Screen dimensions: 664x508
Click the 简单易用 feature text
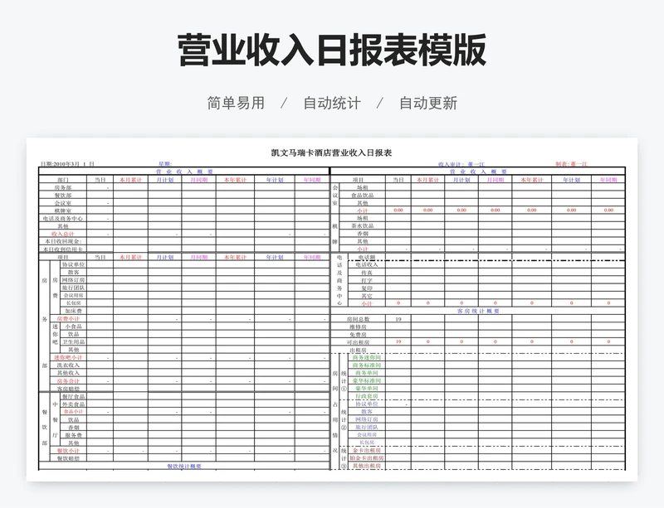[236, 104]
